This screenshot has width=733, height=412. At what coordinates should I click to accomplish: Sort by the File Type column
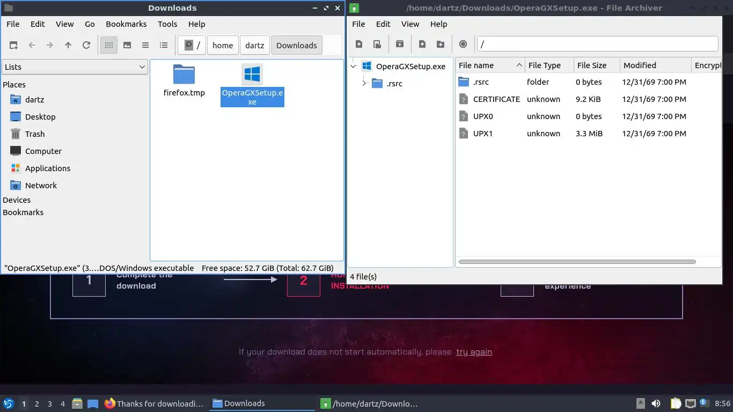coord(549,65)
